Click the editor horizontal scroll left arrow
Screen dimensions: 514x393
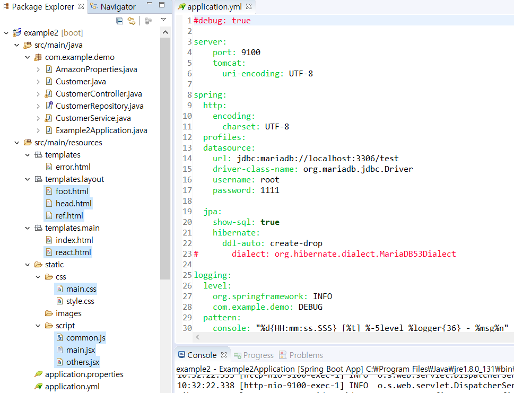point(198,337)
